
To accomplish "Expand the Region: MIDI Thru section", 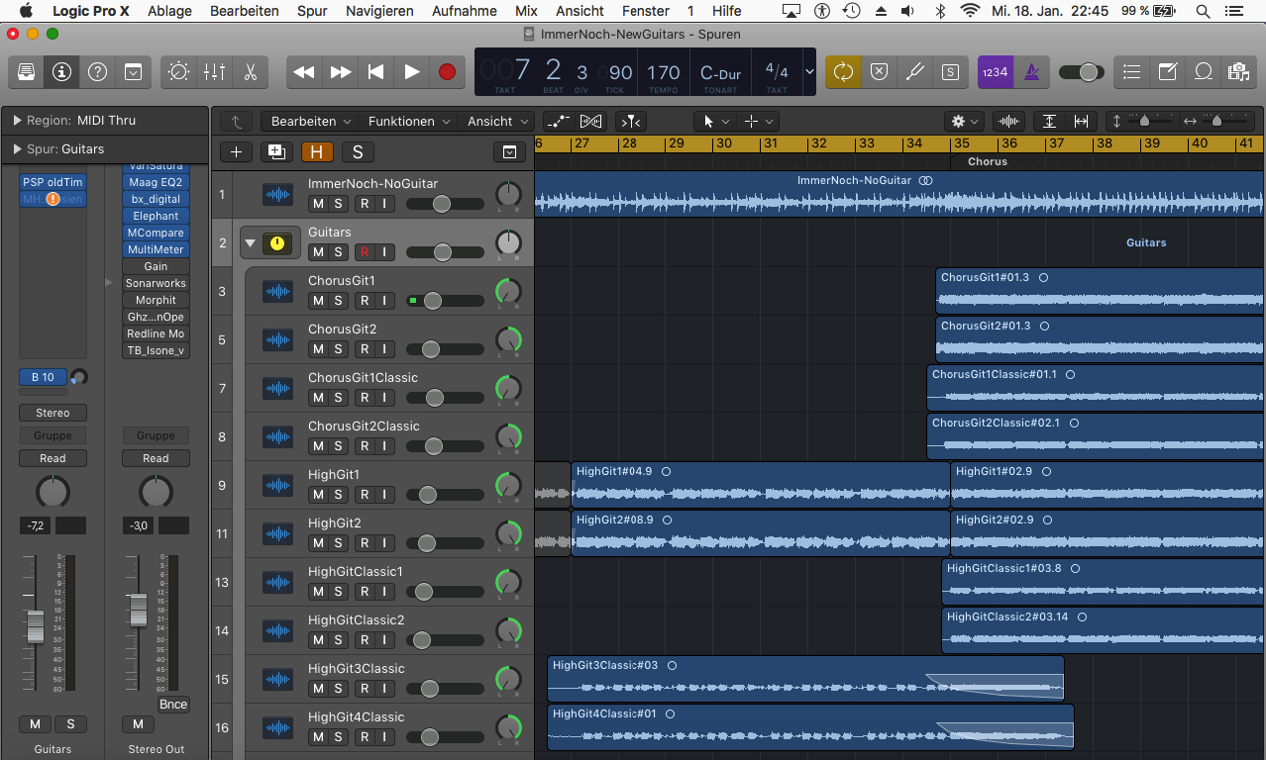I will pyautogui.click(x=18, y=120).
